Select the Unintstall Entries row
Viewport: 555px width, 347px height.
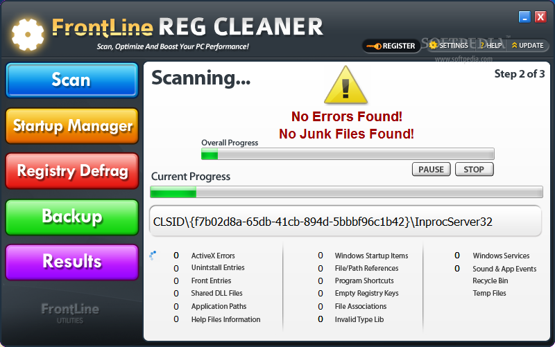pos(218,267)
